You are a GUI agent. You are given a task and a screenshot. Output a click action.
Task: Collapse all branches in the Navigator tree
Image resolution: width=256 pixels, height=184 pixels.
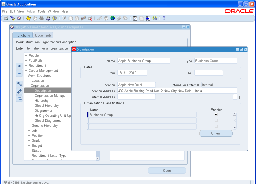coord(19,98)
